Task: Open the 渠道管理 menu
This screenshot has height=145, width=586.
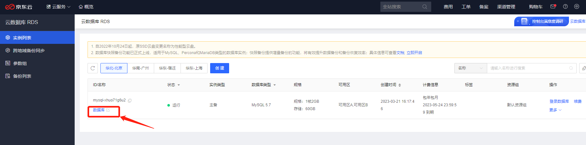Action: pos(506,7)
